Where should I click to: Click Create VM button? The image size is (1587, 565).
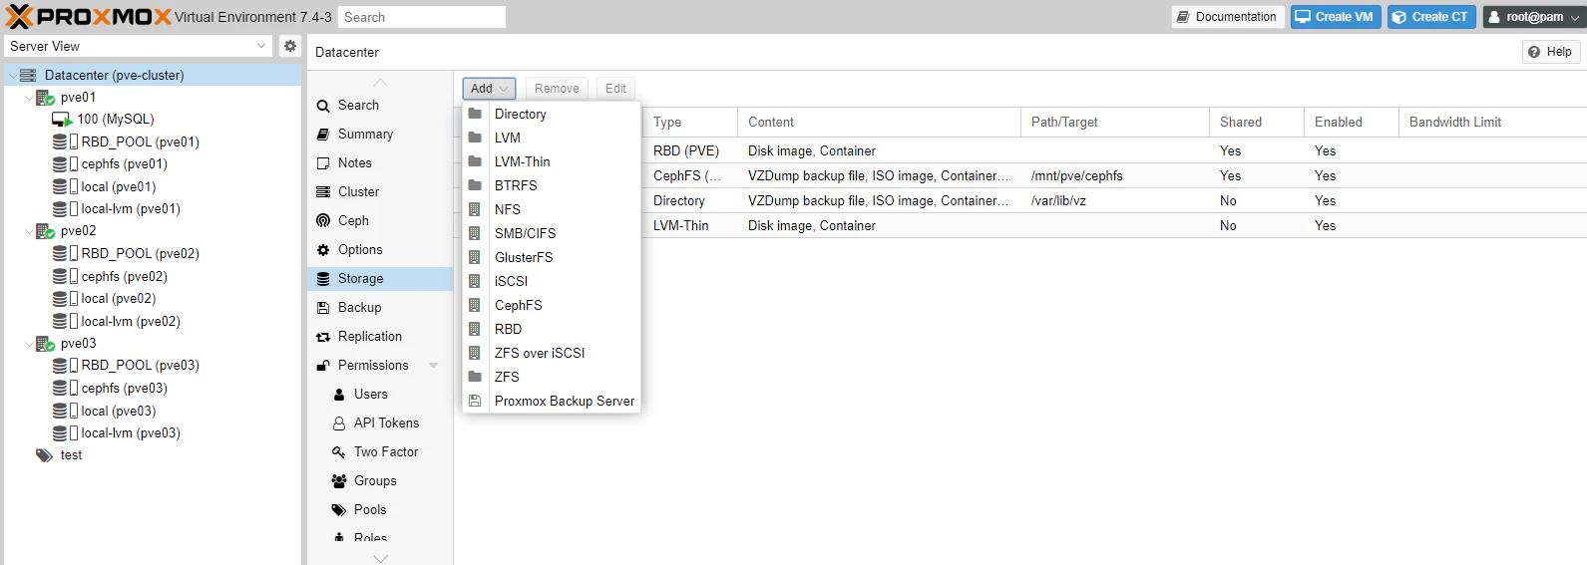coord(1336,17)
